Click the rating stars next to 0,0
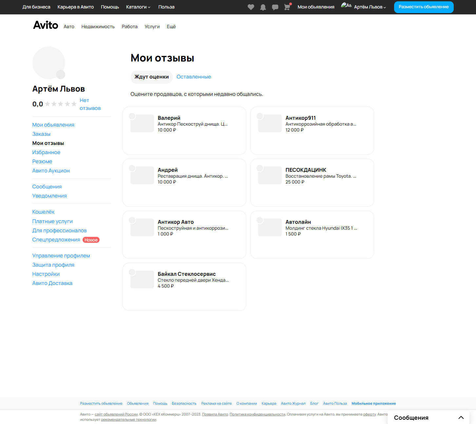This screenshot has width=476, height=424. [61, 104]
